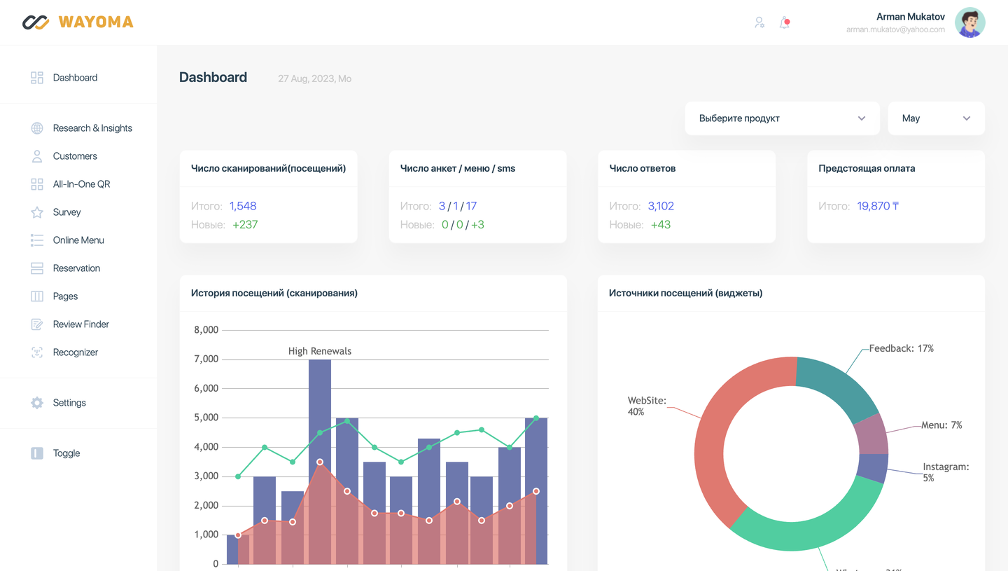
Task: Navigate to Online Menu
Action: pyautogui.click(x=78, y=240)
